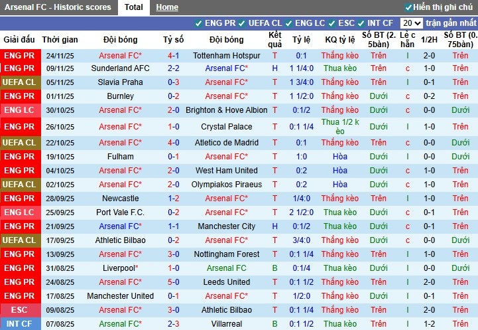Open the Villarreal team link
The height and width of the screenshot is (330, 478).
(x=227, y=324)
